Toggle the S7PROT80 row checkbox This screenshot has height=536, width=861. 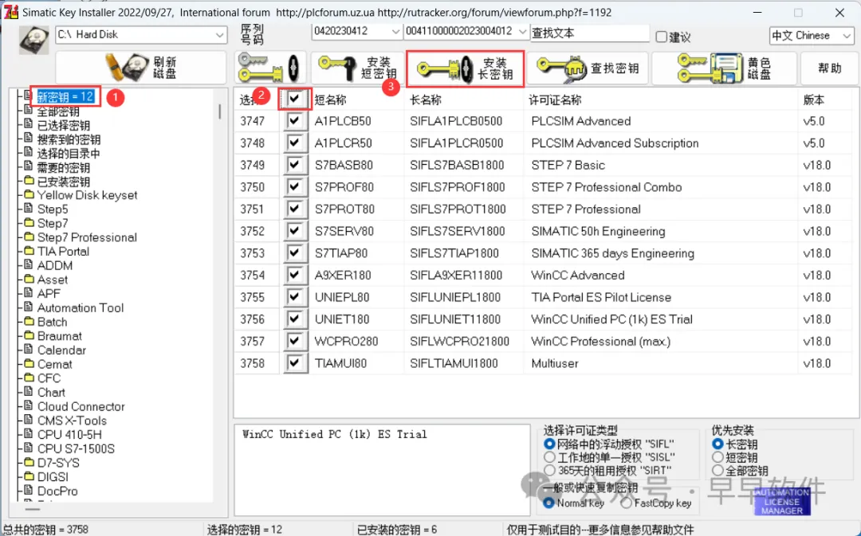pos(295,209)
